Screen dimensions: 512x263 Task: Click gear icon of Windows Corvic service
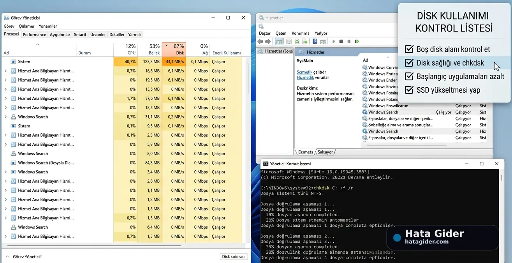[365, 67]
